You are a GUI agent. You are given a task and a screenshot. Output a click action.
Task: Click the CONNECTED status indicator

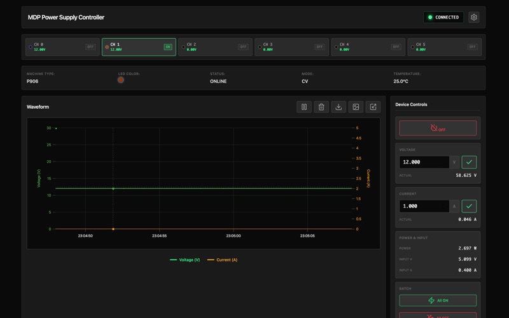point(443,17)
